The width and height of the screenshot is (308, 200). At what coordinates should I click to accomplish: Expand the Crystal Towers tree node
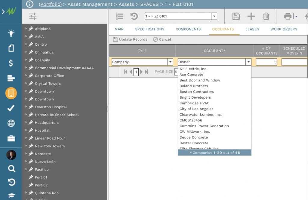26,83
